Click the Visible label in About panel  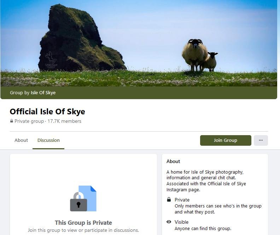[182, 222]
